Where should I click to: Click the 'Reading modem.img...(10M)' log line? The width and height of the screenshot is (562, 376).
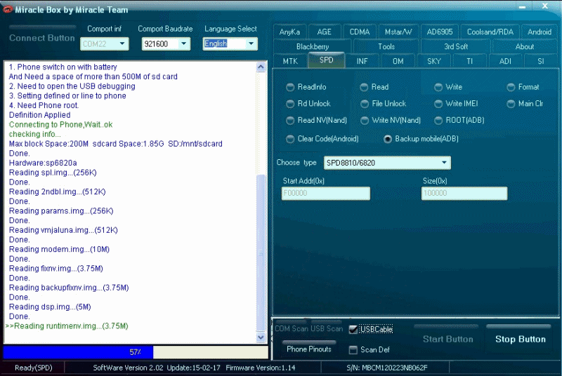tap(59, 249)
